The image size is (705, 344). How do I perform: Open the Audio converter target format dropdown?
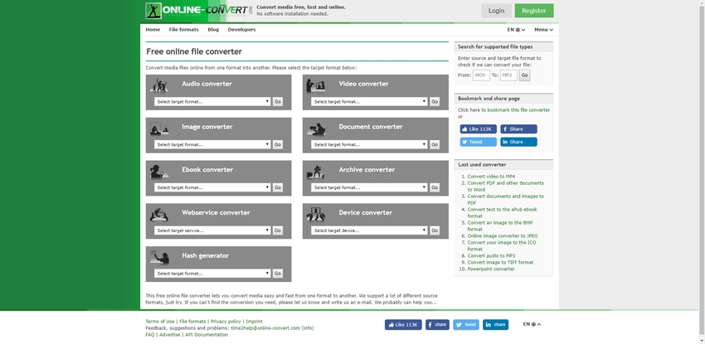tap(212, 101)
